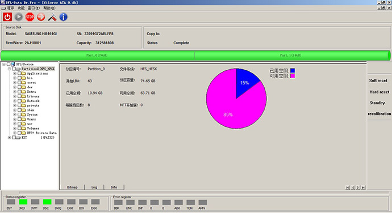Viewport: 392px width, 213px height.
Task: Click the Extra folder icon
Action: (24, 92)
